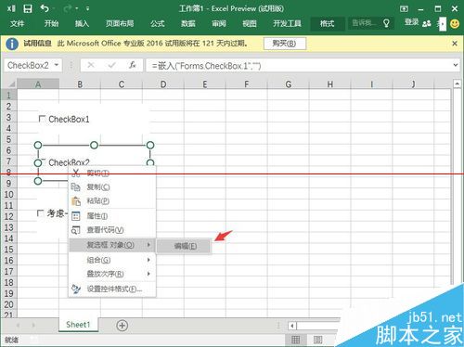
Task: Switch to Normal view icon in status bar
Action: [x=296, y=341]
